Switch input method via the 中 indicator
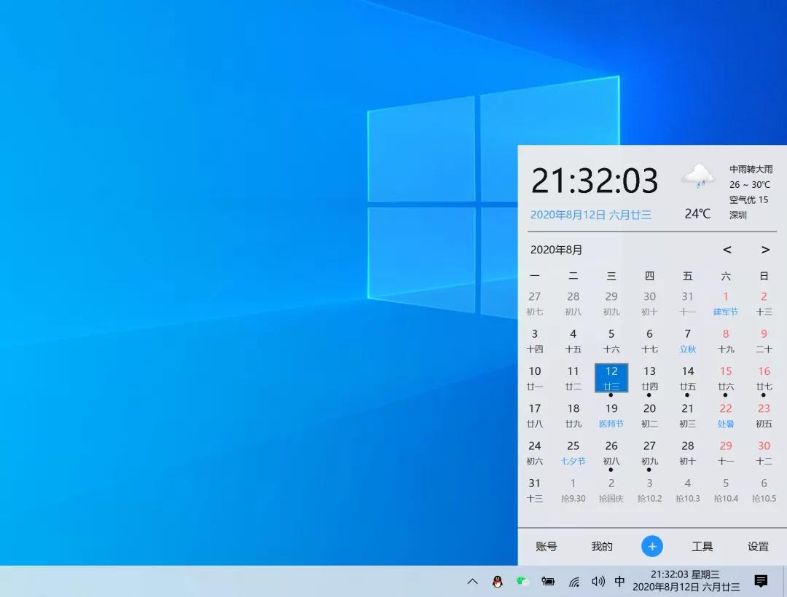Viewport: 787px width, 597px height. [619, 582]
